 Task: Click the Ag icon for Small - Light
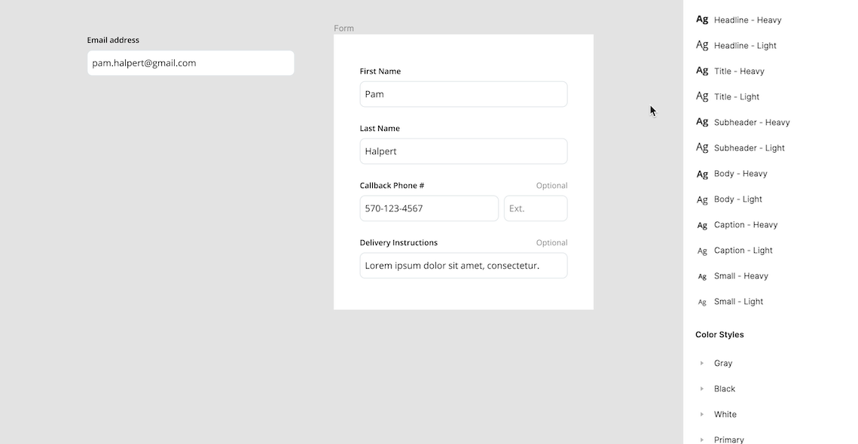pos(702,302)
